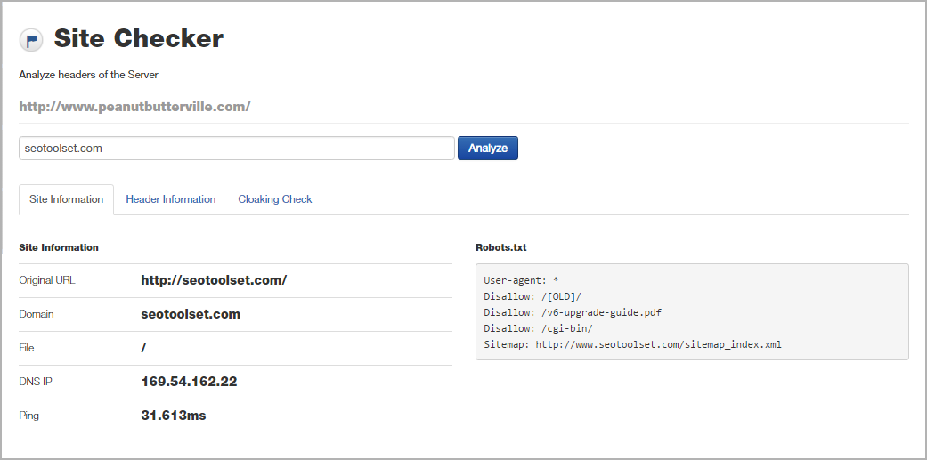The height and width of the screenshot is (460, 927).
Task: Click the Original URL row label
Action: click(x=47, y=280)
